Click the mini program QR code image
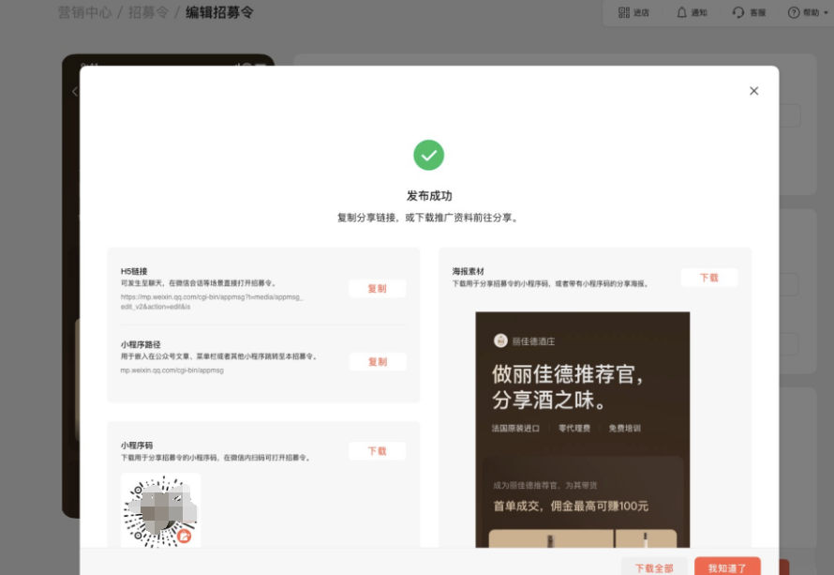 click(160, 510)
